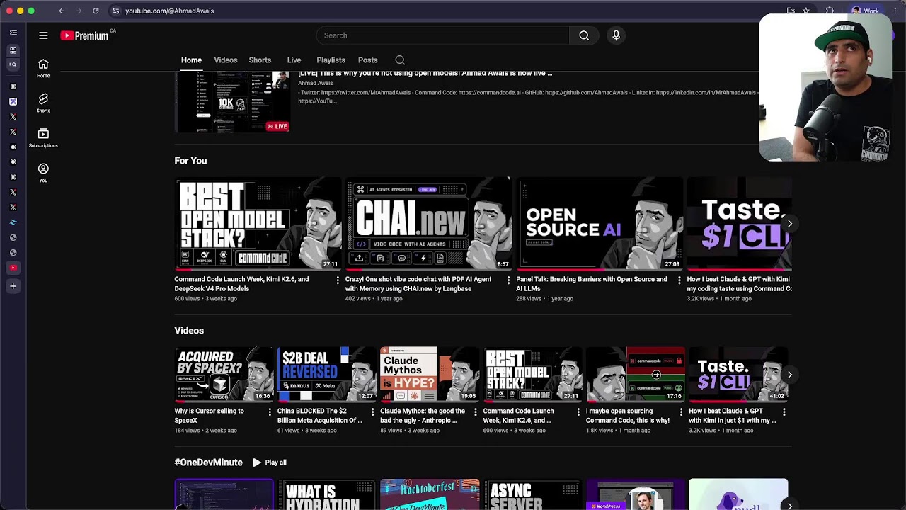
Task: Open the Posts channel tab
Action: [367, 60]
